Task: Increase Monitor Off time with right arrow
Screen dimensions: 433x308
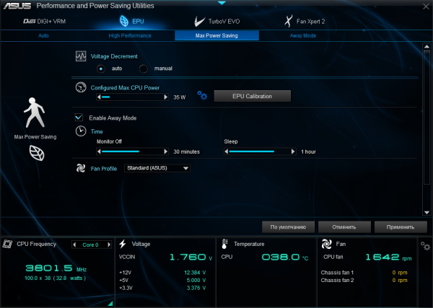Action: click(166, 151)
